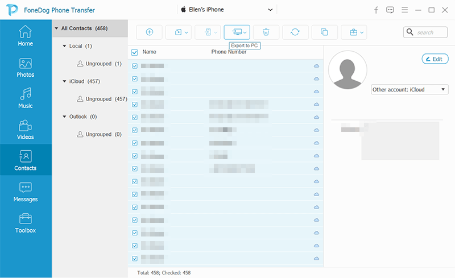This screenshot has height=278, width=455.
Task: Uncheck the fourth contact's checkbox
Action: click(x=135, y=105)
